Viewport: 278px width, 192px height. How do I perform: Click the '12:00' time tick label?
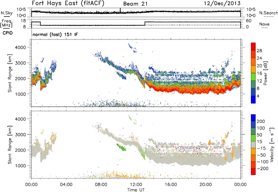(x=136, y=185)
